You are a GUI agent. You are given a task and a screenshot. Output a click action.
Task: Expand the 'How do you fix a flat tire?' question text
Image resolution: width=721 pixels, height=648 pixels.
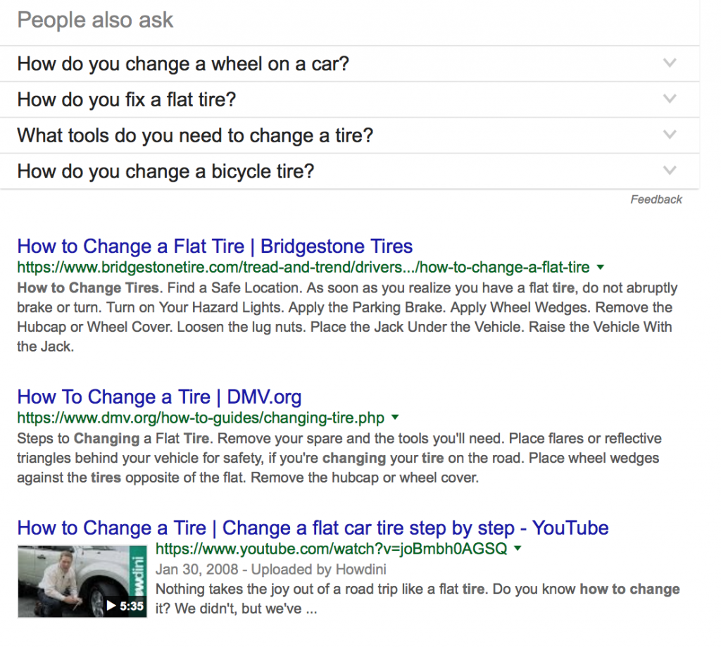127,100
